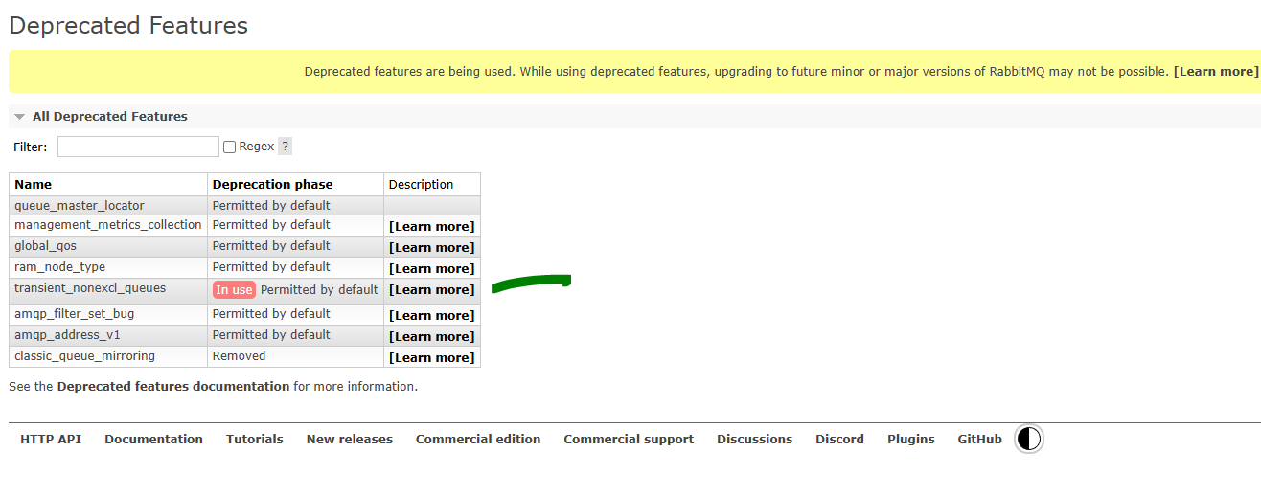The height and width of the screenshot is (499, 1261).
Task: Select the queue_master_locator row name
Action: (80, 205)
